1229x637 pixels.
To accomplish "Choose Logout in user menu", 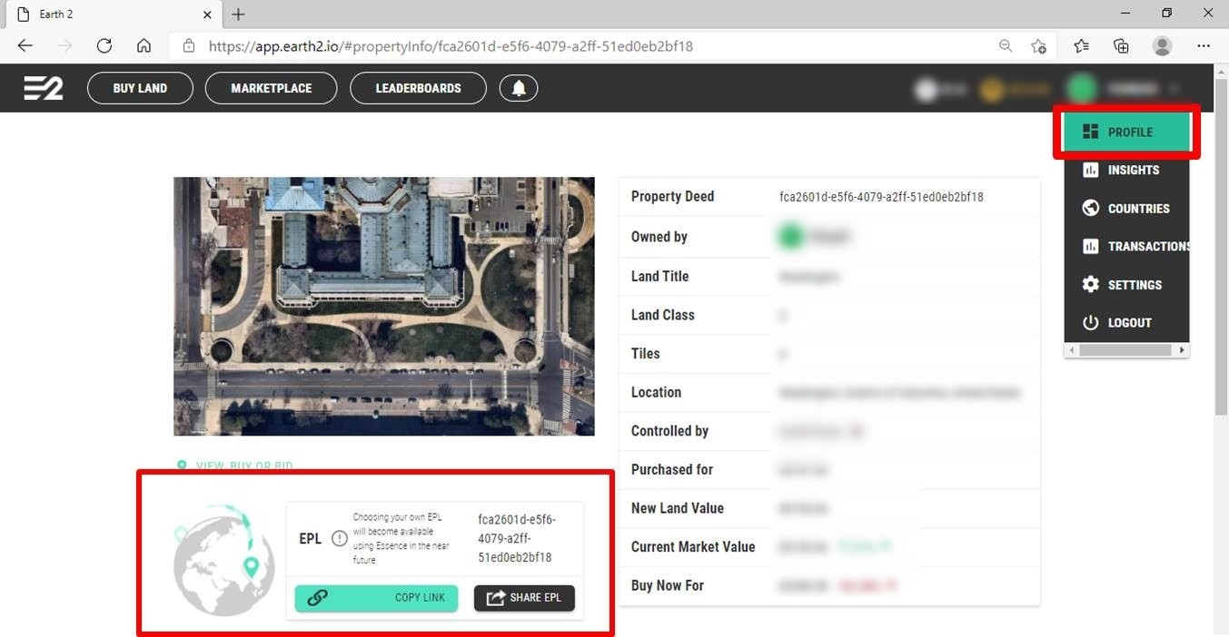I will pyautogui.click(x=1126, y=322).
